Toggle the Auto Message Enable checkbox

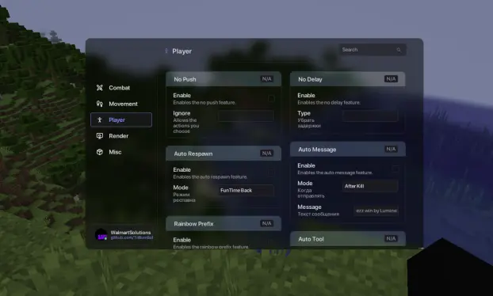pyautogui.click(x=396, y=169)
